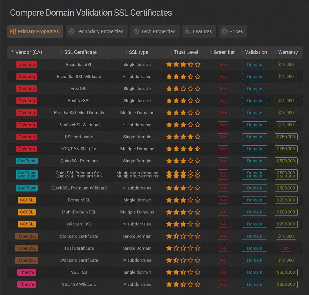Click GeoTrust badge in QuickSSL Premium row
The height and width of the screenshot is (295, 309).
click(27, 161)
